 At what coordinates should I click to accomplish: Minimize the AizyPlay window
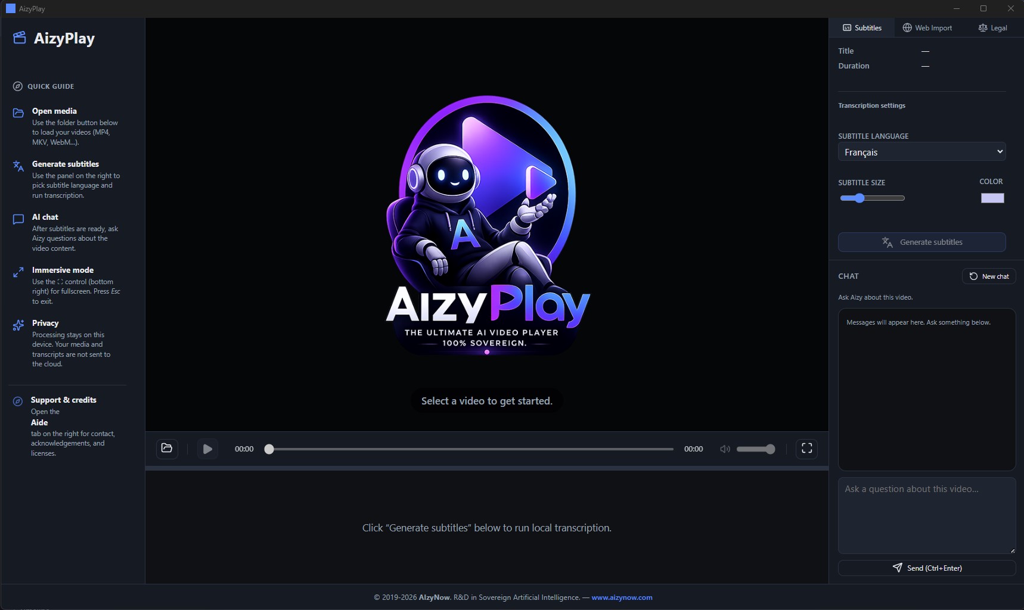[x=957, y=8]
